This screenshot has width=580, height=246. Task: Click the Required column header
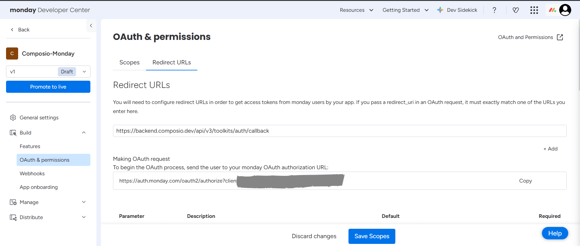pos(549,216)
